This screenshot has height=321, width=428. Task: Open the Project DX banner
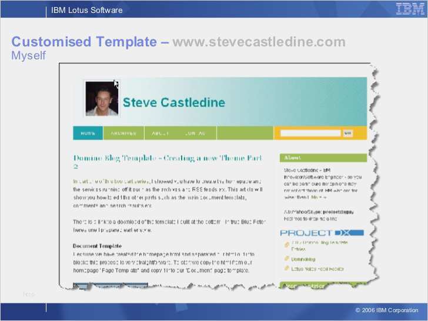(321, 232)
